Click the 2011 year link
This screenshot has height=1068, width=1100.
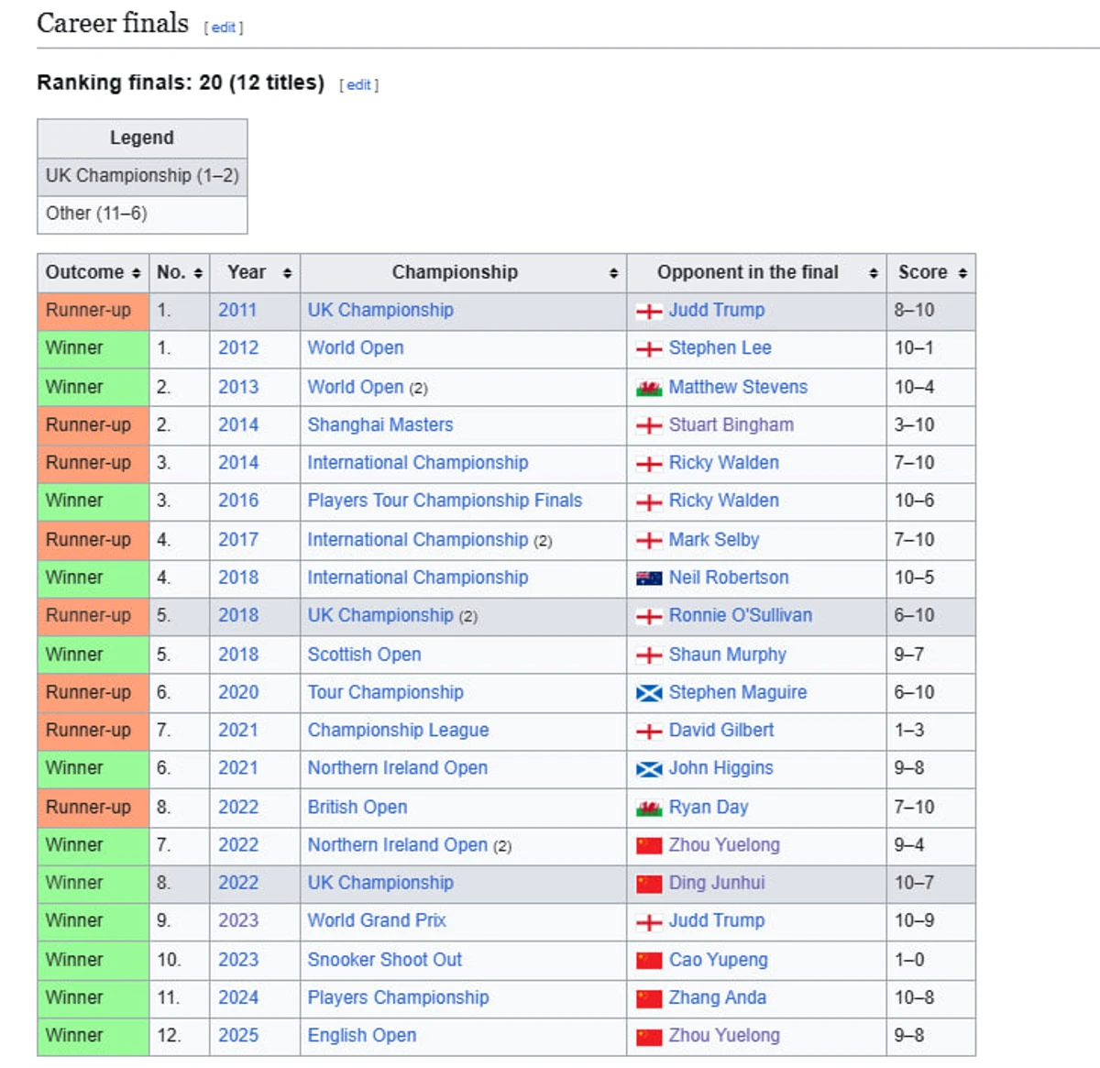[237, 310]
